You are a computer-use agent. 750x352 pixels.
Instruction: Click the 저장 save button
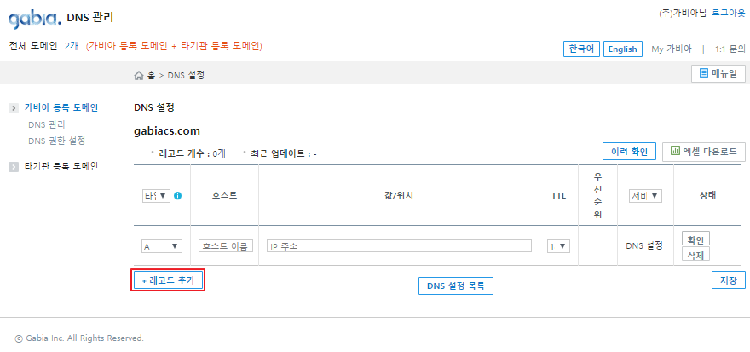728,280
